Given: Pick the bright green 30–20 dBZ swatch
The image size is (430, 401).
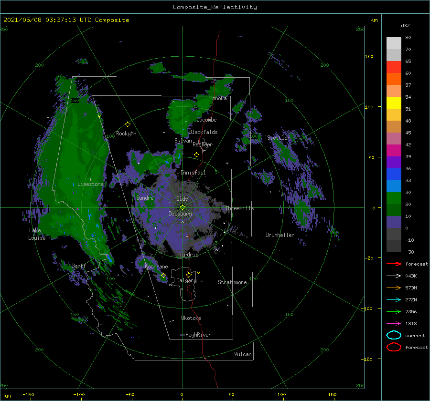Looking at the screenshot, I should tap(394, 198).
